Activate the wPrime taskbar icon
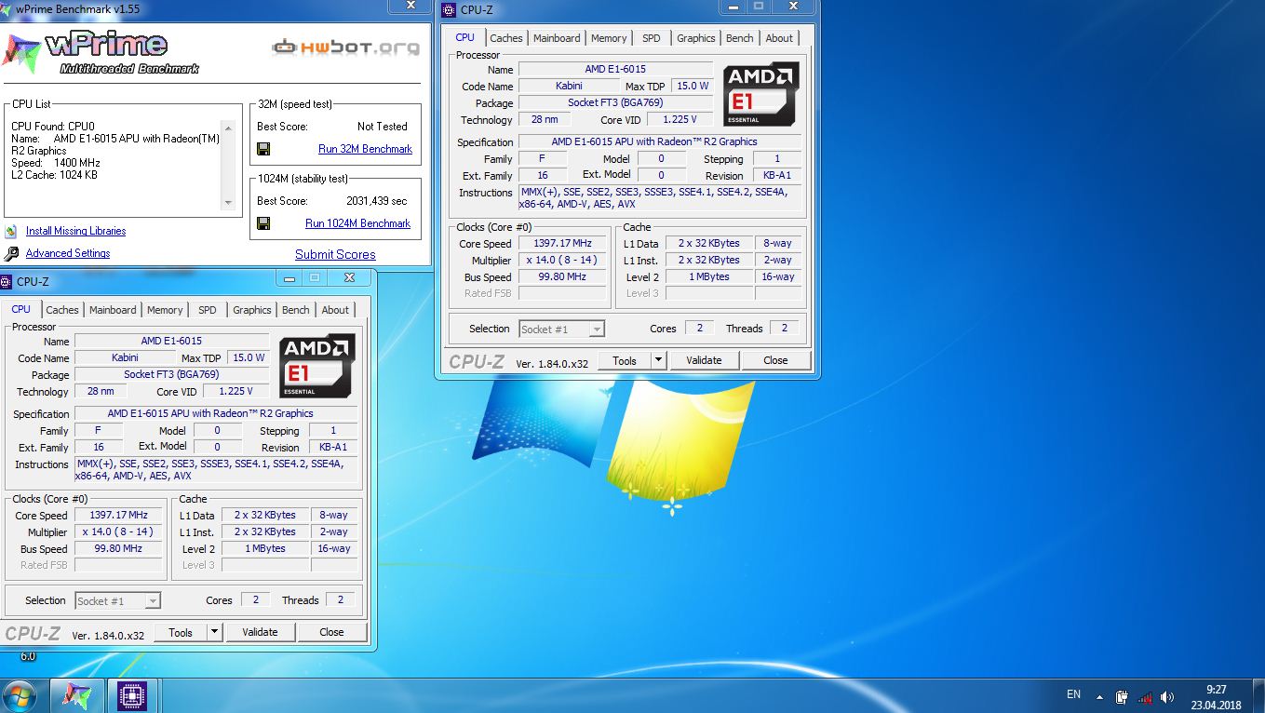This screenshot has height=713, width=1265. 76,695
